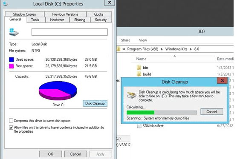Close the Local Disk Properties window
This screenshot has width=237, height=159.
click(110, 3)
